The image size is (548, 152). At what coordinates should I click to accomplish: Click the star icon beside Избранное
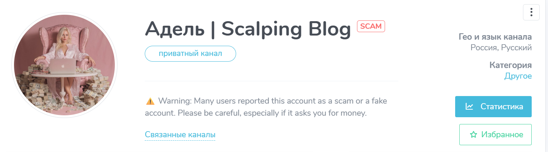pos(473,135)
